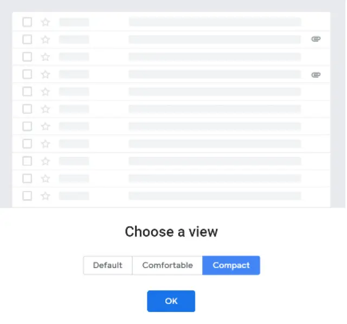Star the eighth email row
This screenshot has height=324, width=347.
pos(46,144)
